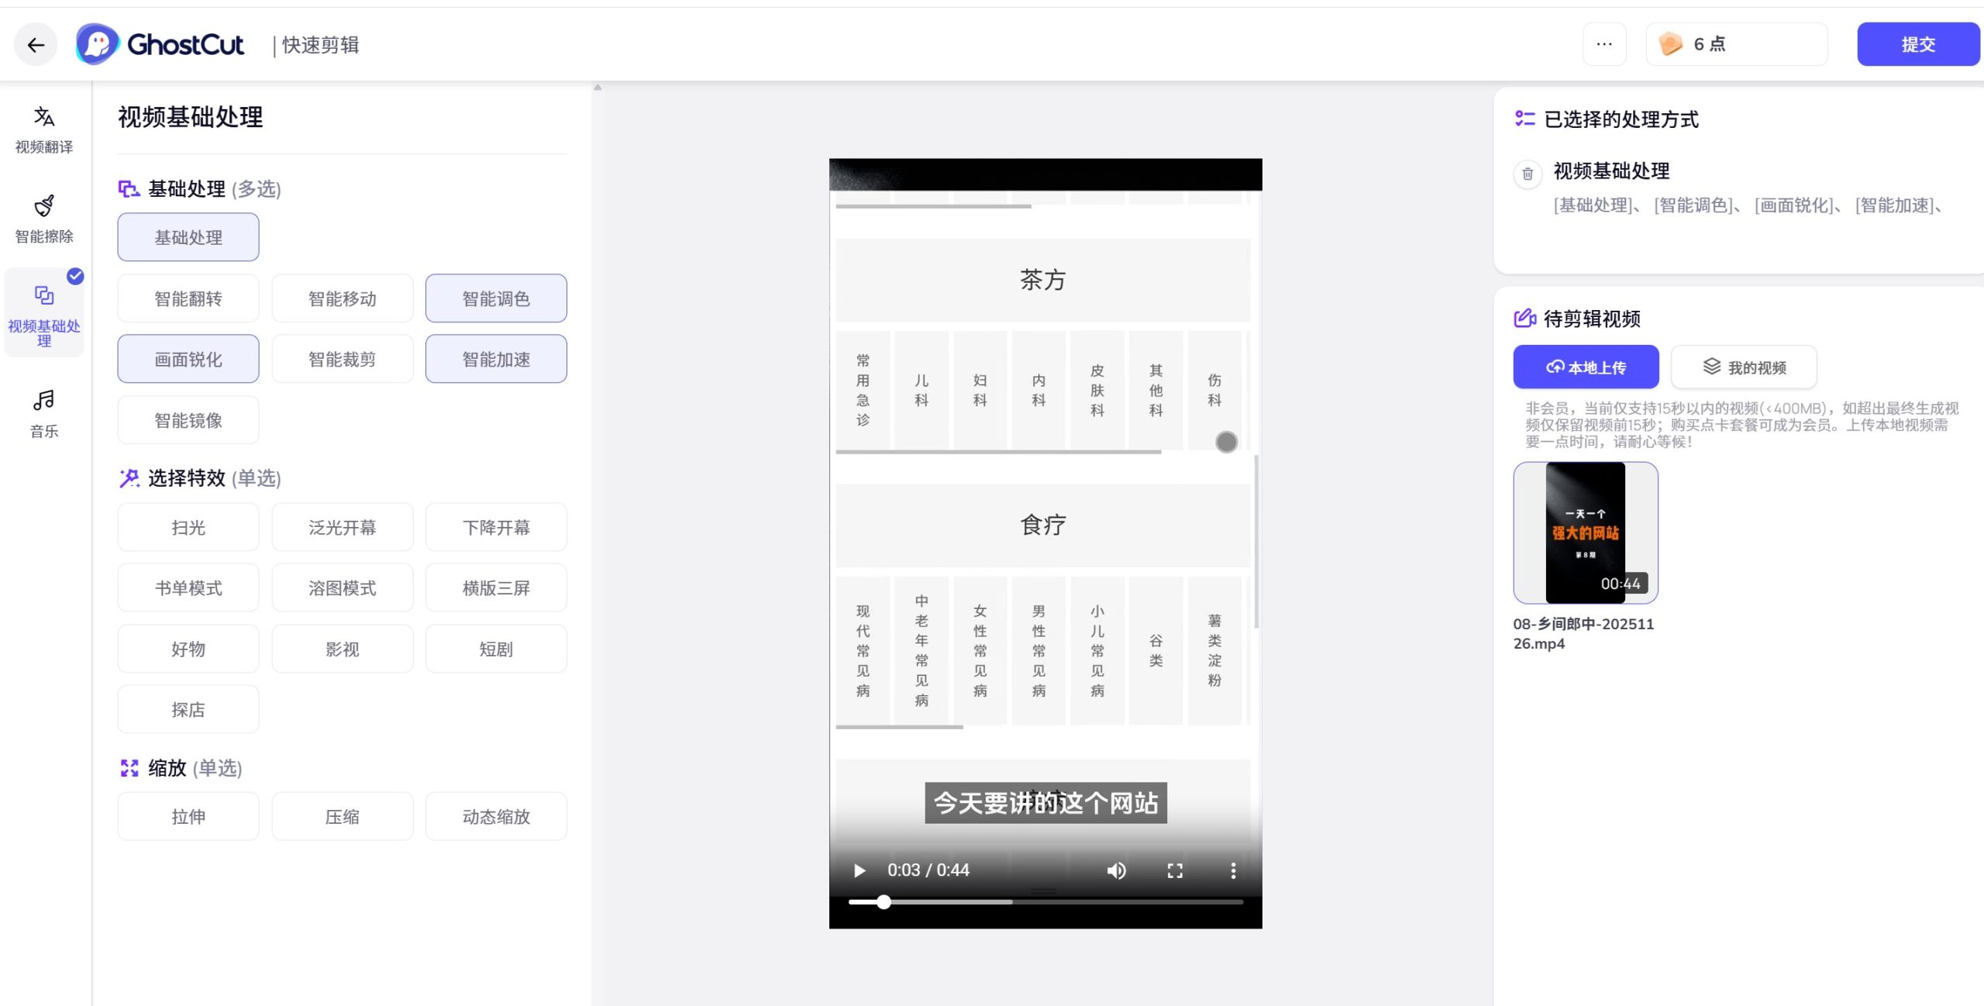This screenshot has height=1006, width=1984.
Task: Open the top bar overflow menu (...)
Action: click(x=1604, y=44)
